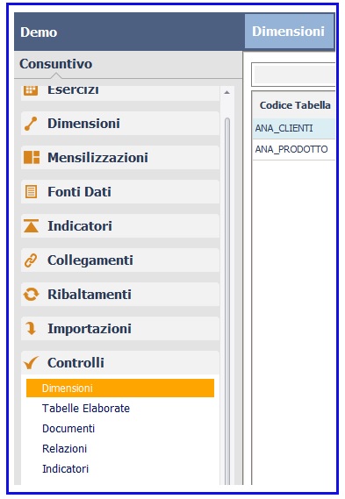Click the Importazioni down arrow icon
The image size is (345, 499).
point(31,328)
